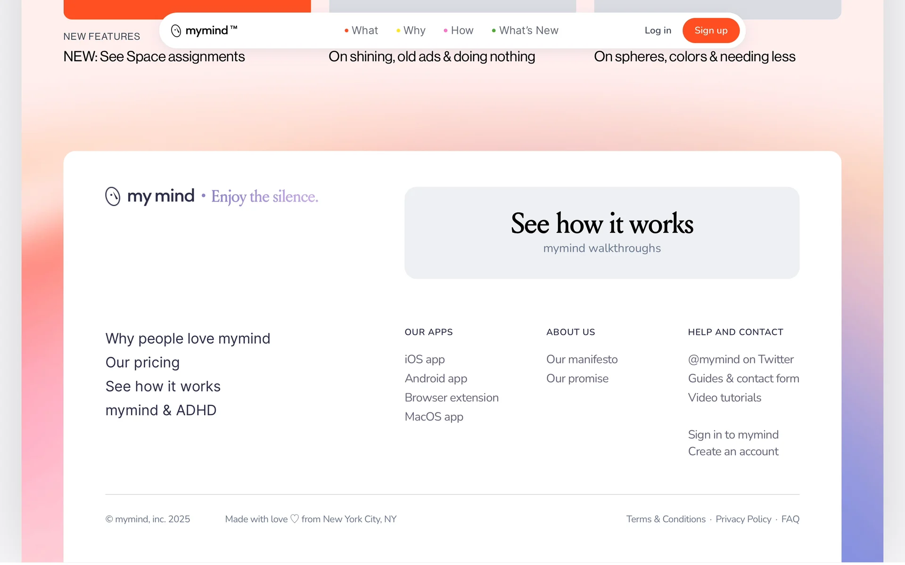Click Why people love mymind
This screenshot has width=905, height=565.
(188, 339)
